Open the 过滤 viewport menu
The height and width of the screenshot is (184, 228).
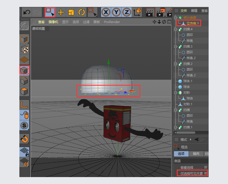86,22
